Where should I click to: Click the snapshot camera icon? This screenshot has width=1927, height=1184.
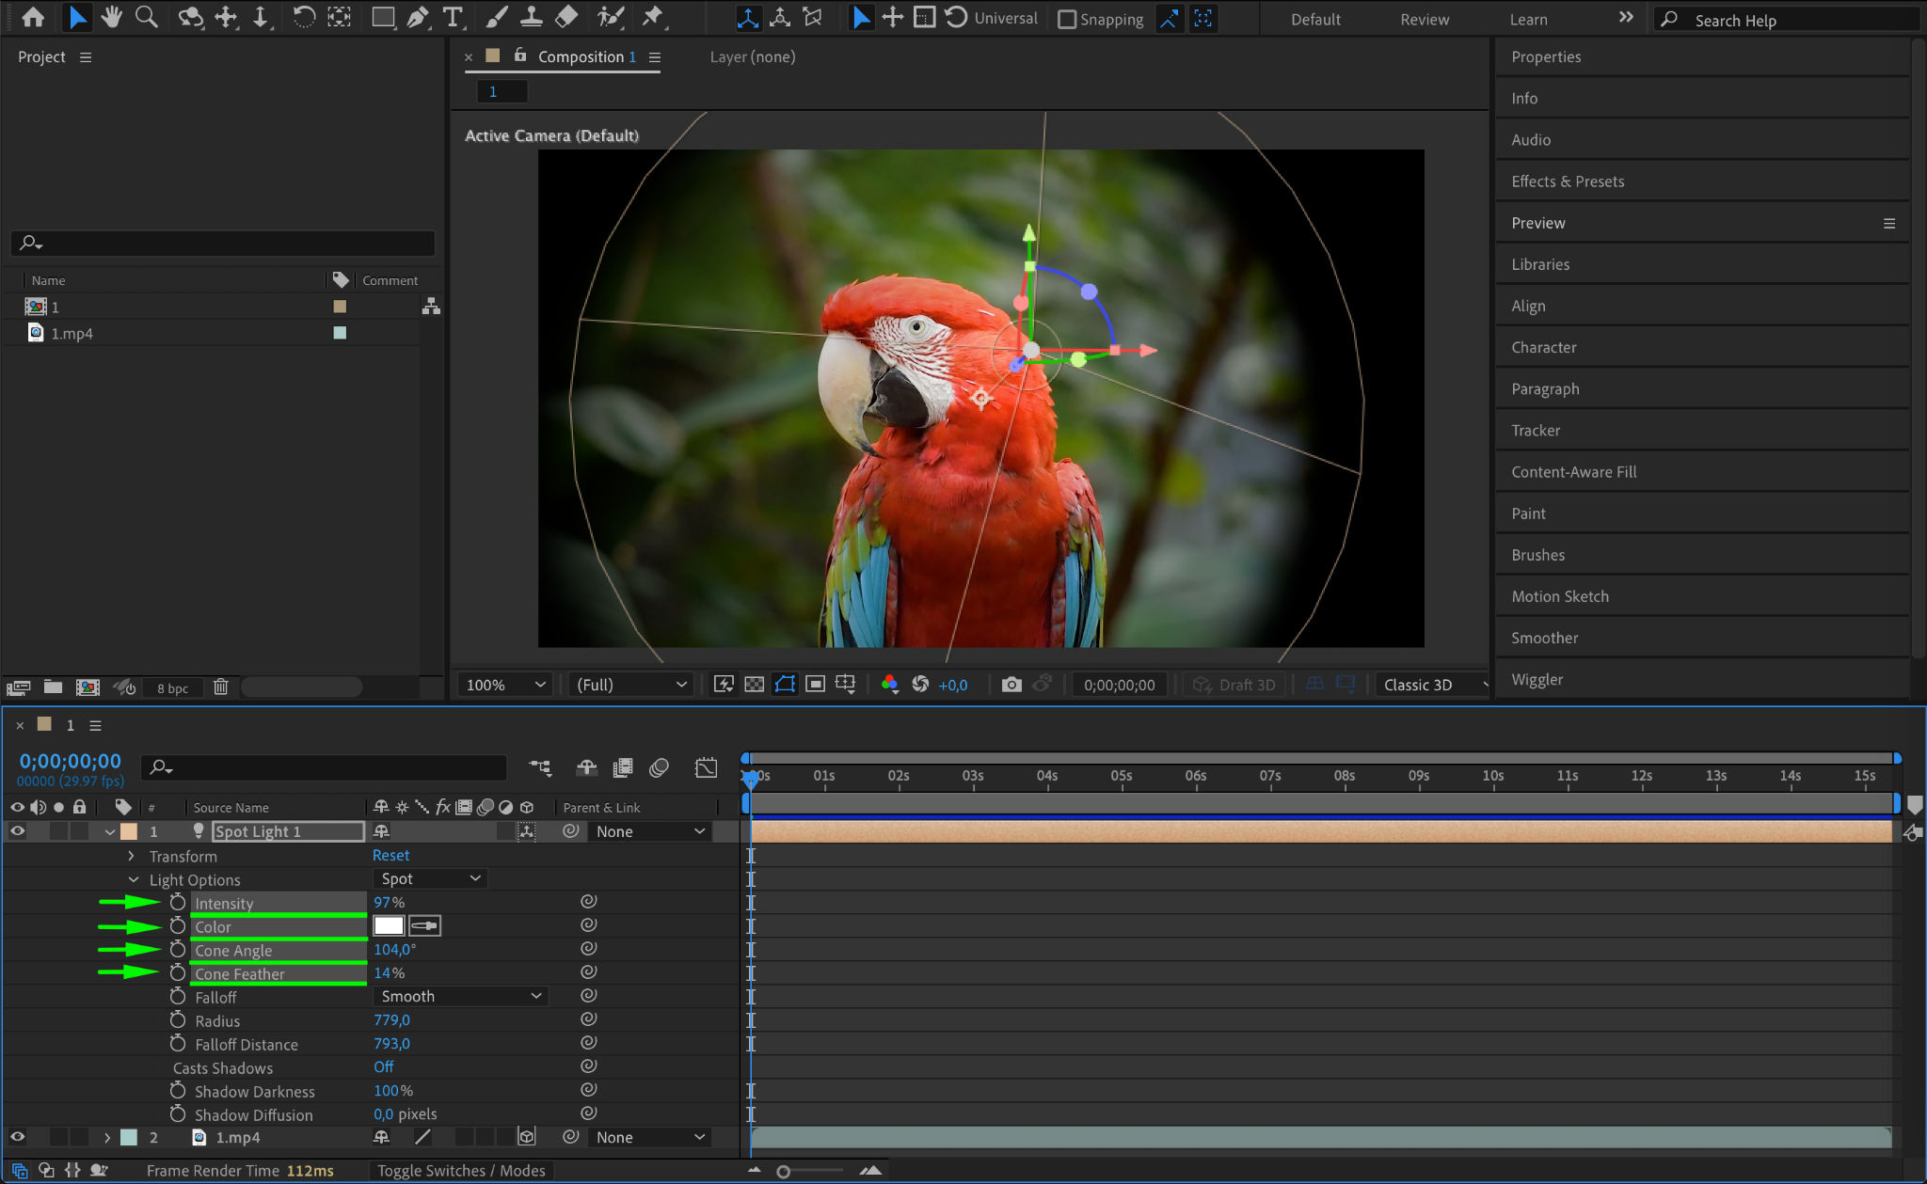[1011, 685]
